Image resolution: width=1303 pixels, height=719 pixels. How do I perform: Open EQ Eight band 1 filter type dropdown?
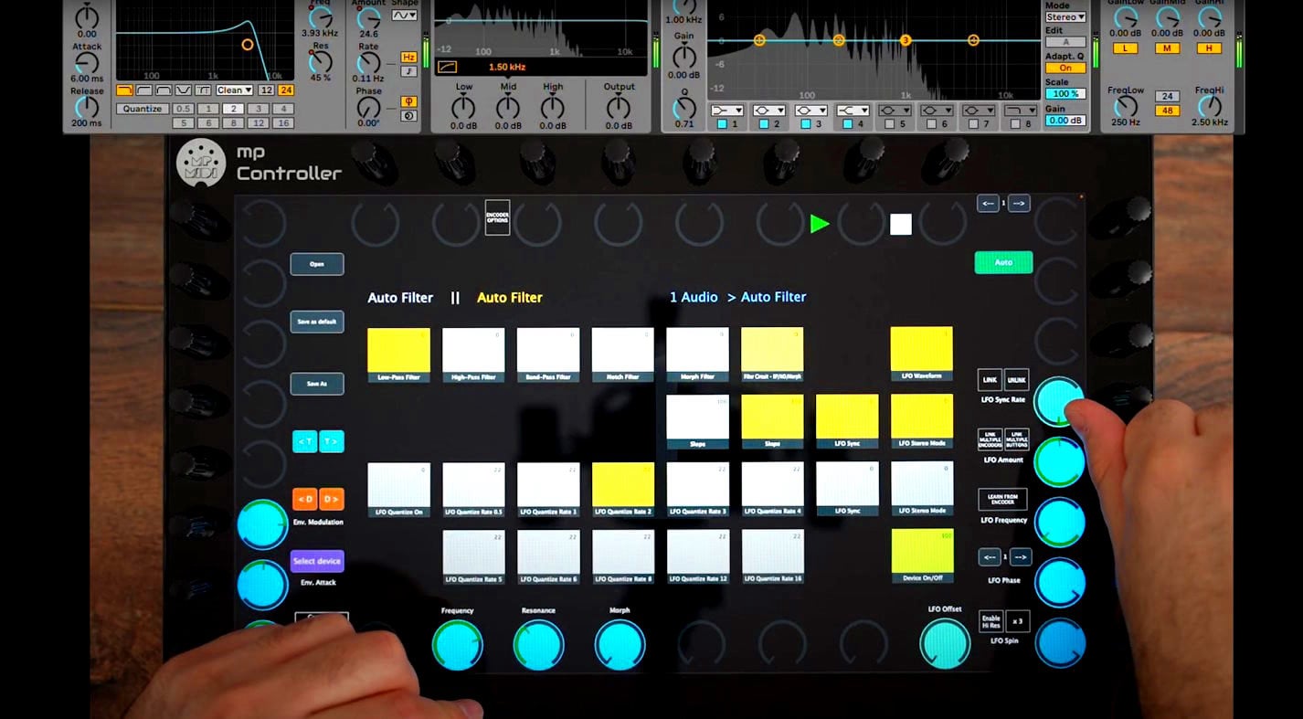pos(726,110)
